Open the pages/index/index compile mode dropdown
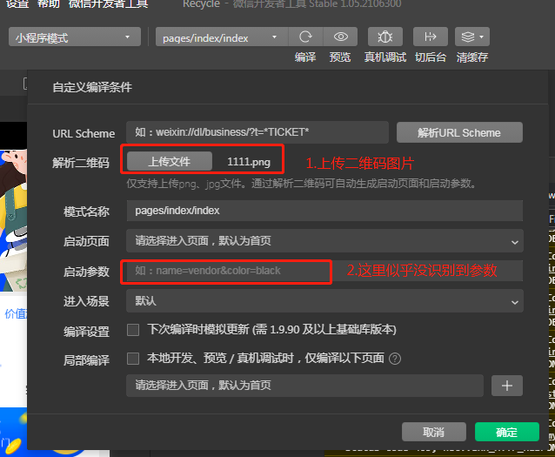555x457 pixels. [222, 37]
